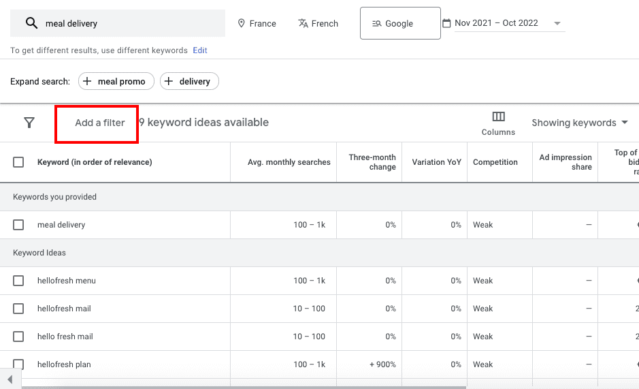This screenshot has width=639, height=389.
Task: Click the French language translate icon
Action: click(303, 23)
